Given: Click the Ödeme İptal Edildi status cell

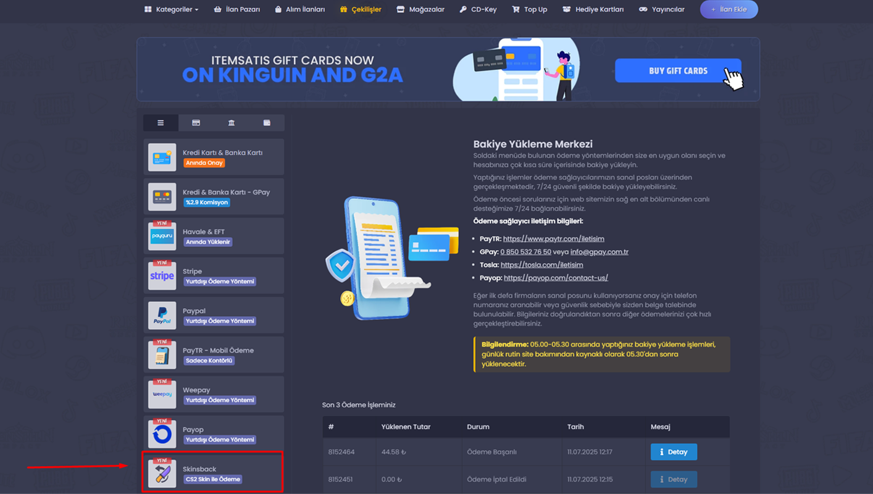Looking at the screenshot, I should click(x=496, y=479).
